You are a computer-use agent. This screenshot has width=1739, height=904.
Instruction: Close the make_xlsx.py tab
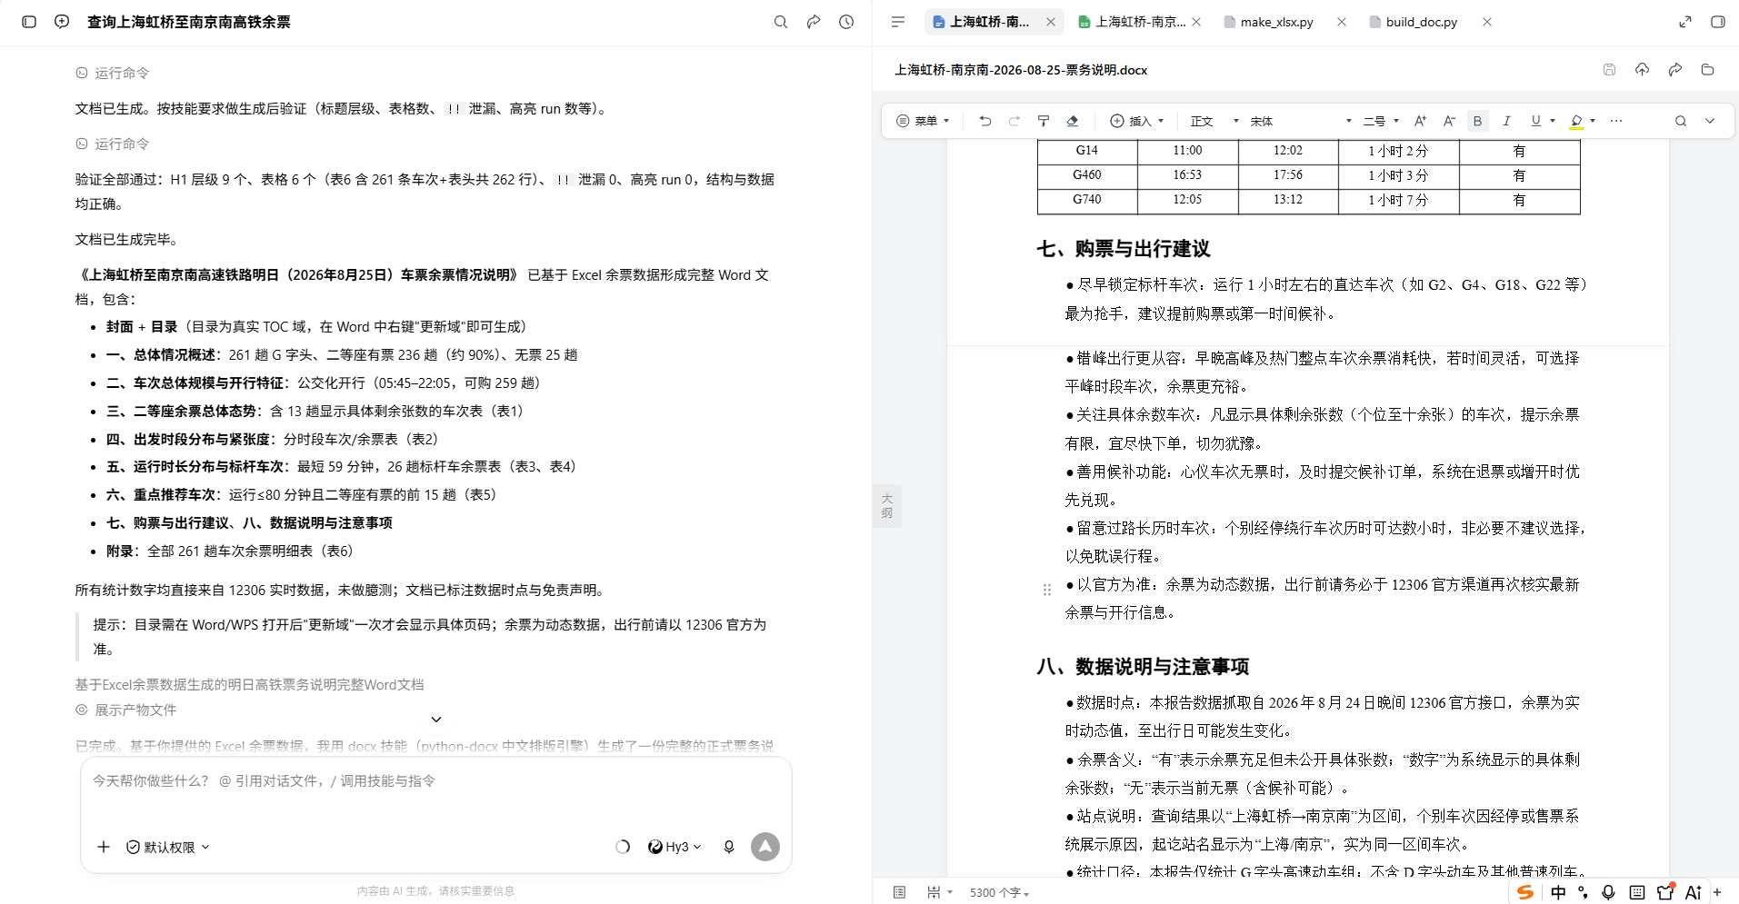[x=1342, y=22]
